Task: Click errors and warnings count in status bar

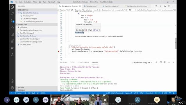Action: click(32, 93)
